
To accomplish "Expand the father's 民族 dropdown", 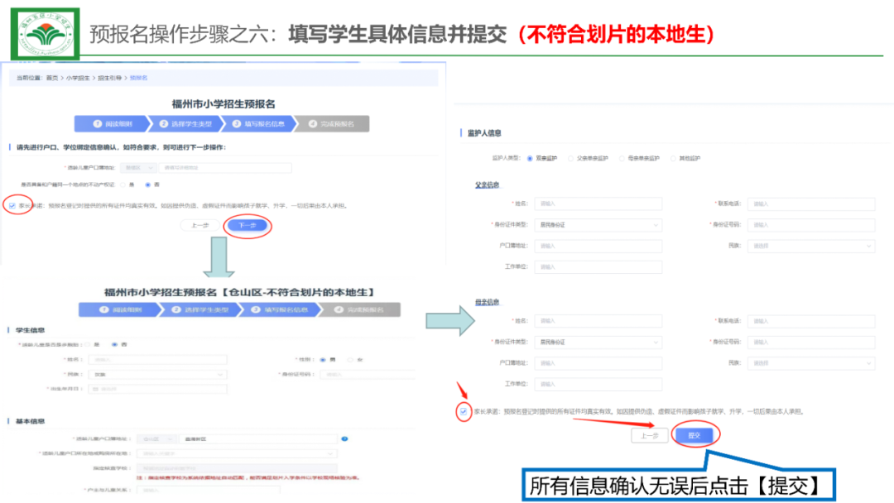I will (x=810, y=246).
